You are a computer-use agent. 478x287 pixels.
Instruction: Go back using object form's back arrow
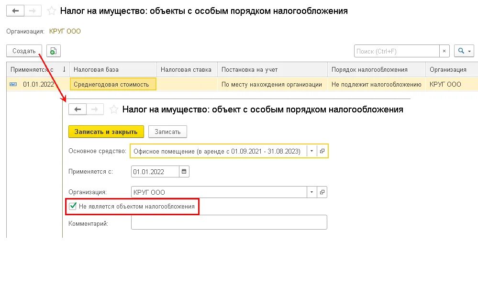pyautogui.click(x=78, y=110)
